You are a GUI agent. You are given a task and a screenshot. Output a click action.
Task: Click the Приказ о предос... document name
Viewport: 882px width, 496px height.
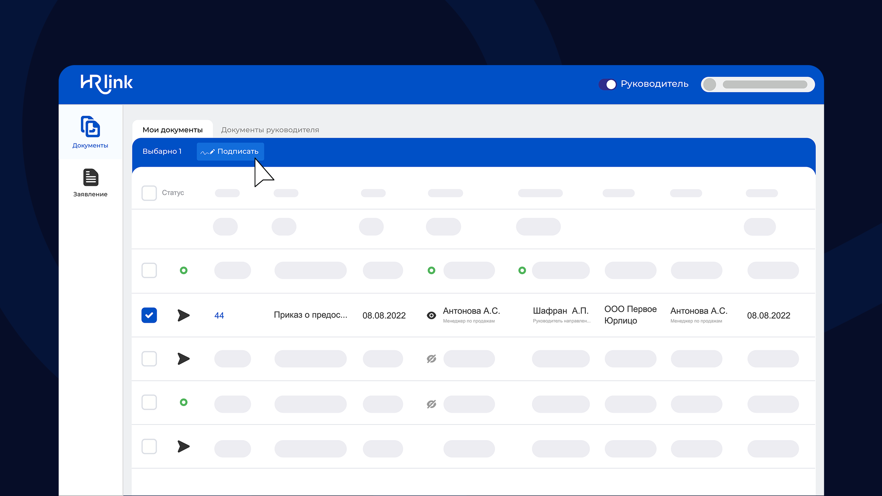(x=310, y=315)
